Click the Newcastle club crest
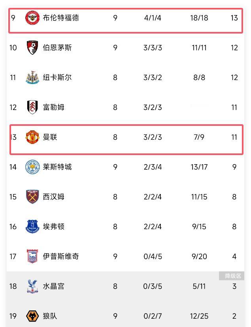The width and height of the screenshot is (251, 327). point(32,77)
